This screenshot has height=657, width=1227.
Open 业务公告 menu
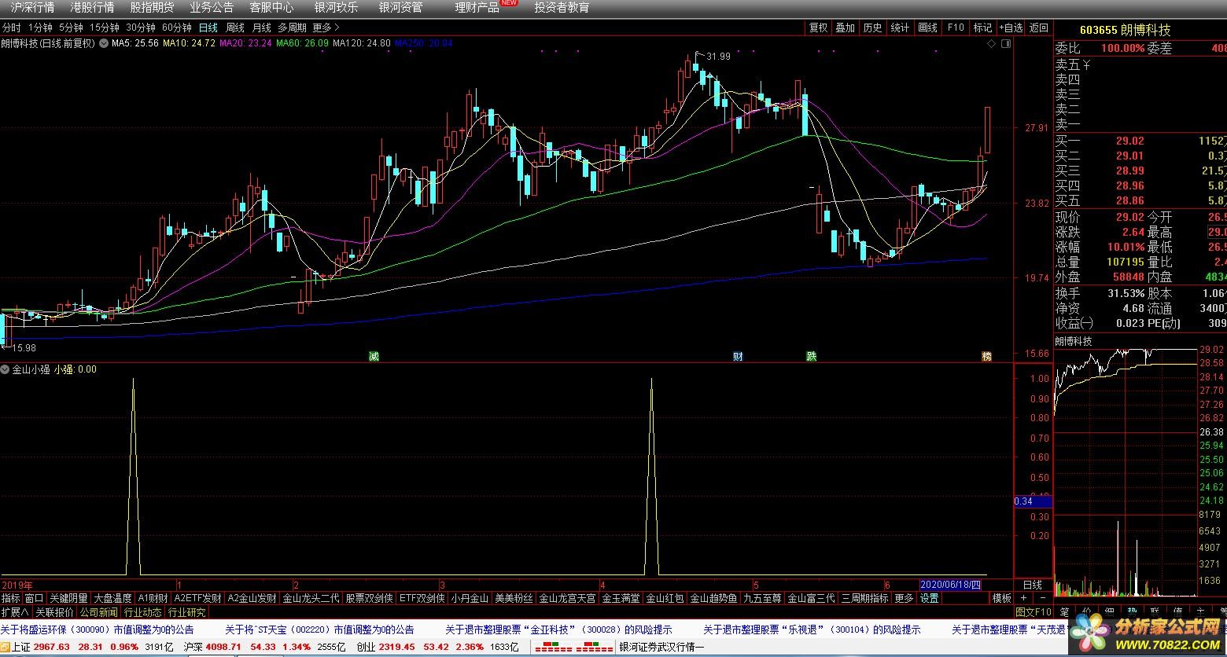click(212, 8)
